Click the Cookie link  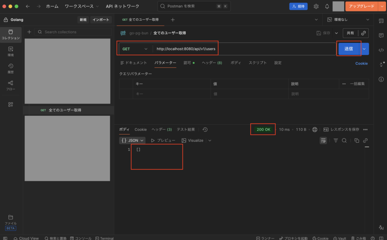pos(361,63)
